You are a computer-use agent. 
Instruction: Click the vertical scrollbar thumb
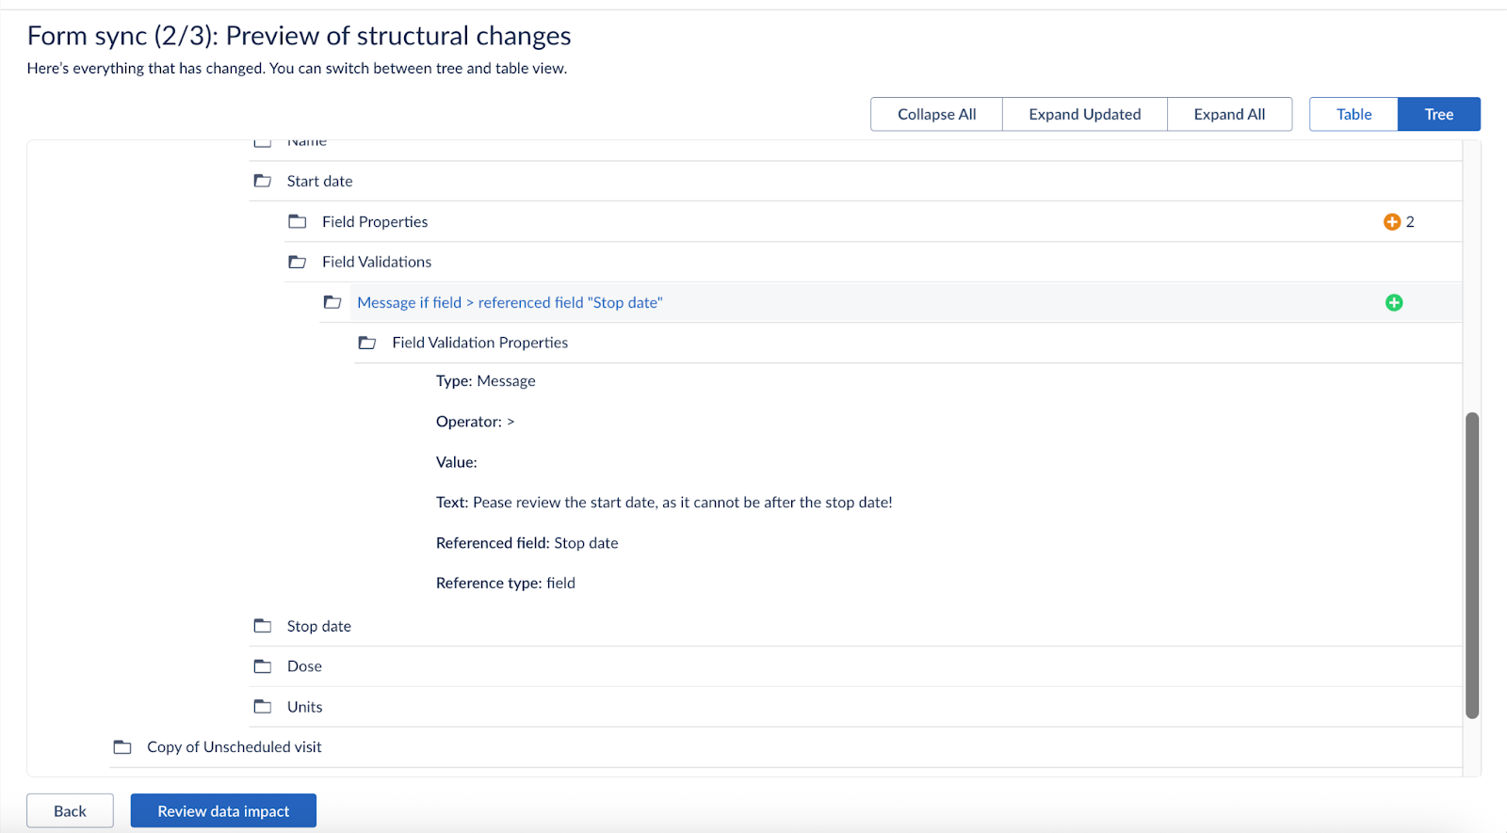tap(1471, 565)
